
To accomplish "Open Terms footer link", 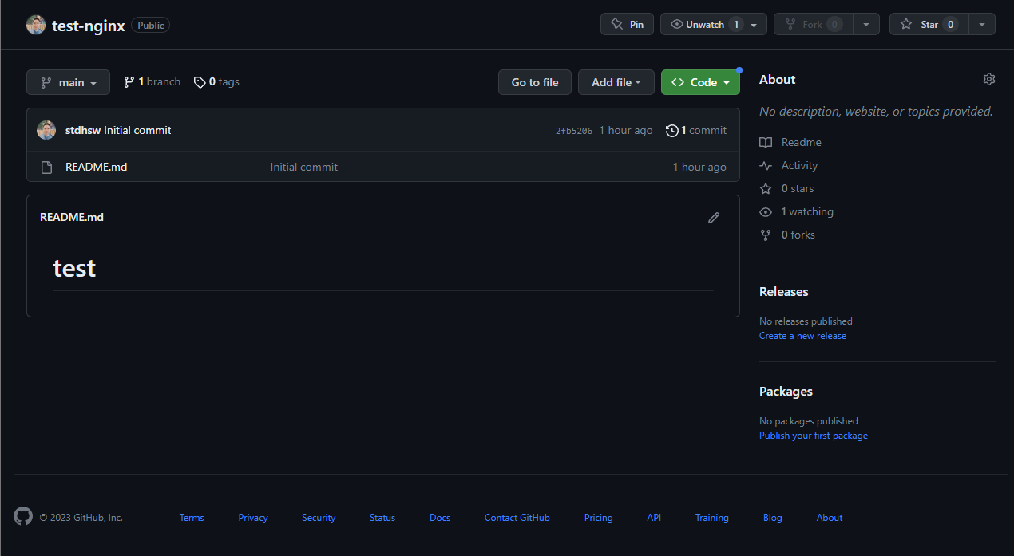I will (x=192, y=518).
